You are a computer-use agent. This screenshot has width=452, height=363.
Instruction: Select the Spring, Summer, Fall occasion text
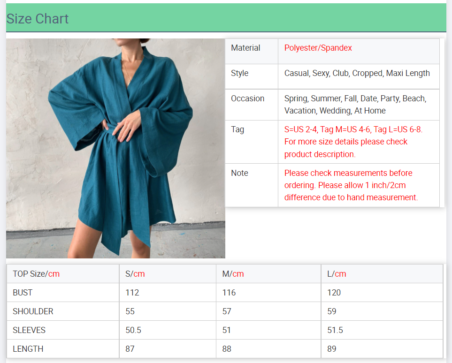355,105
